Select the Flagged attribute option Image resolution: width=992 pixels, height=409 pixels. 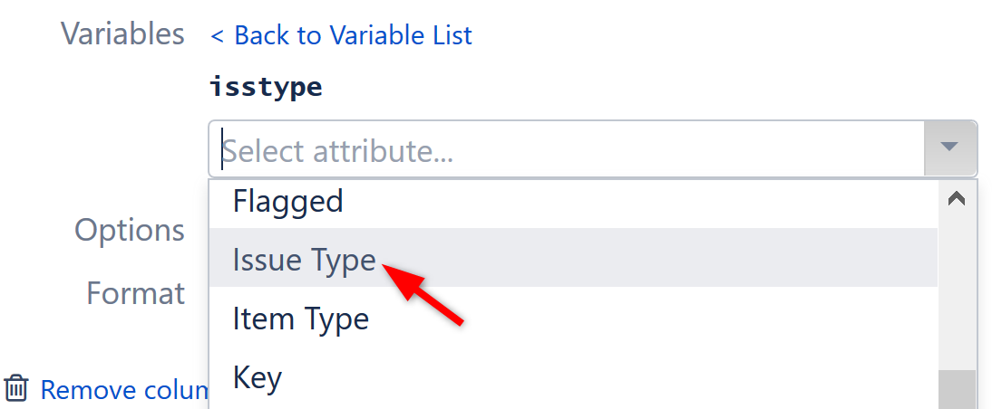tap(287, 201)
